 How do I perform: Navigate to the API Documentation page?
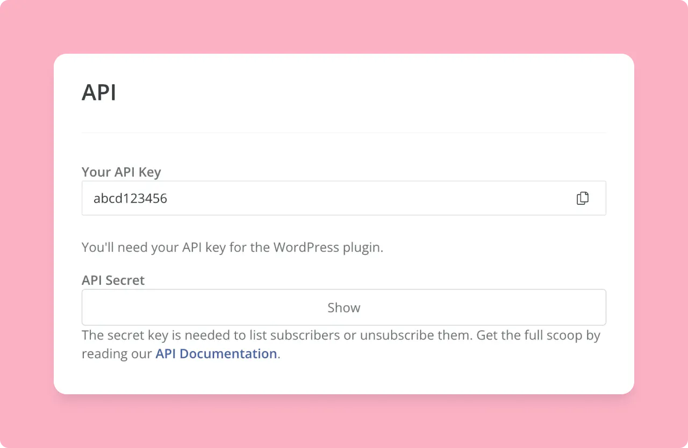coord(216,353)
